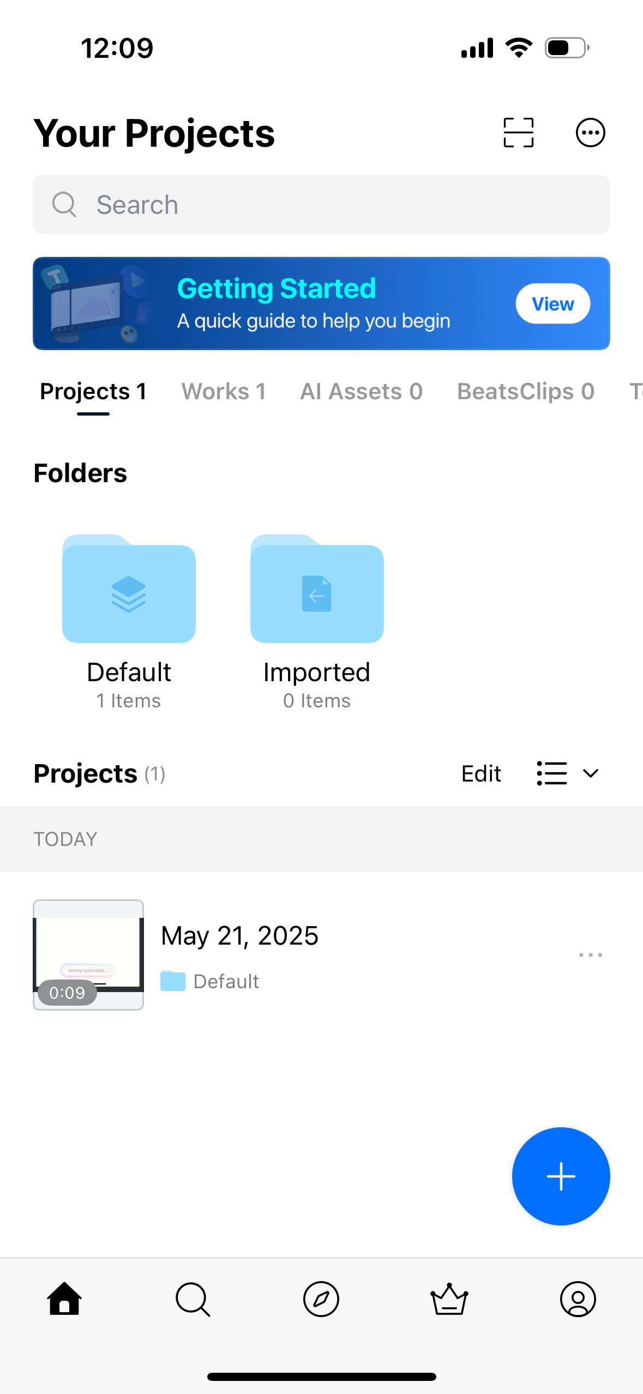Tap the blue plus create button

pos(561,1176)
